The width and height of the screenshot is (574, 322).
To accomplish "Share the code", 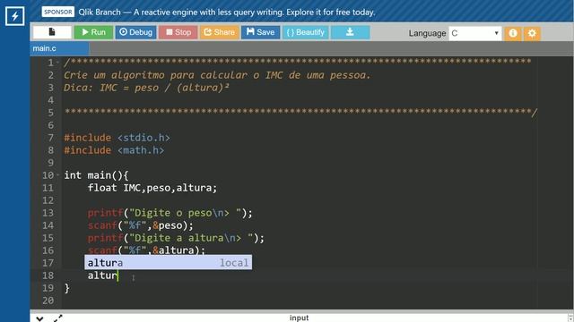I will click(219, 32).
